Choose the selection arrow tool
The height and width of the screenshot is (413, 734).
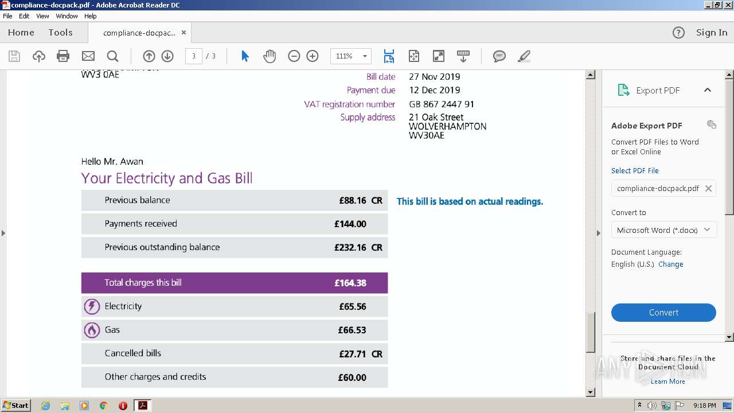pos(245,56)
